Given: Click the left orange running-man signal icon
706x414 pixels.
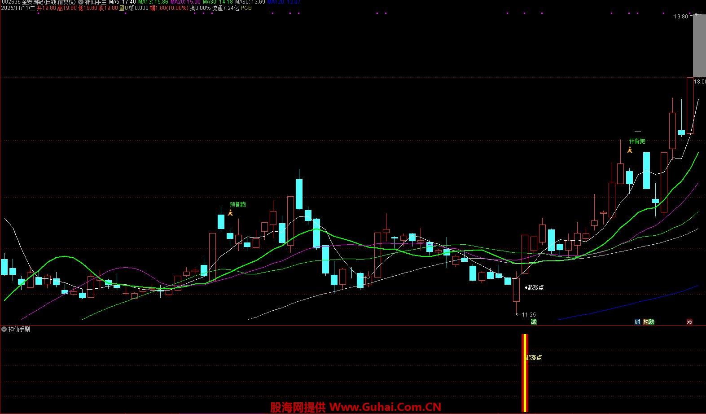Looking at the screenshot, I should (230, 213).
